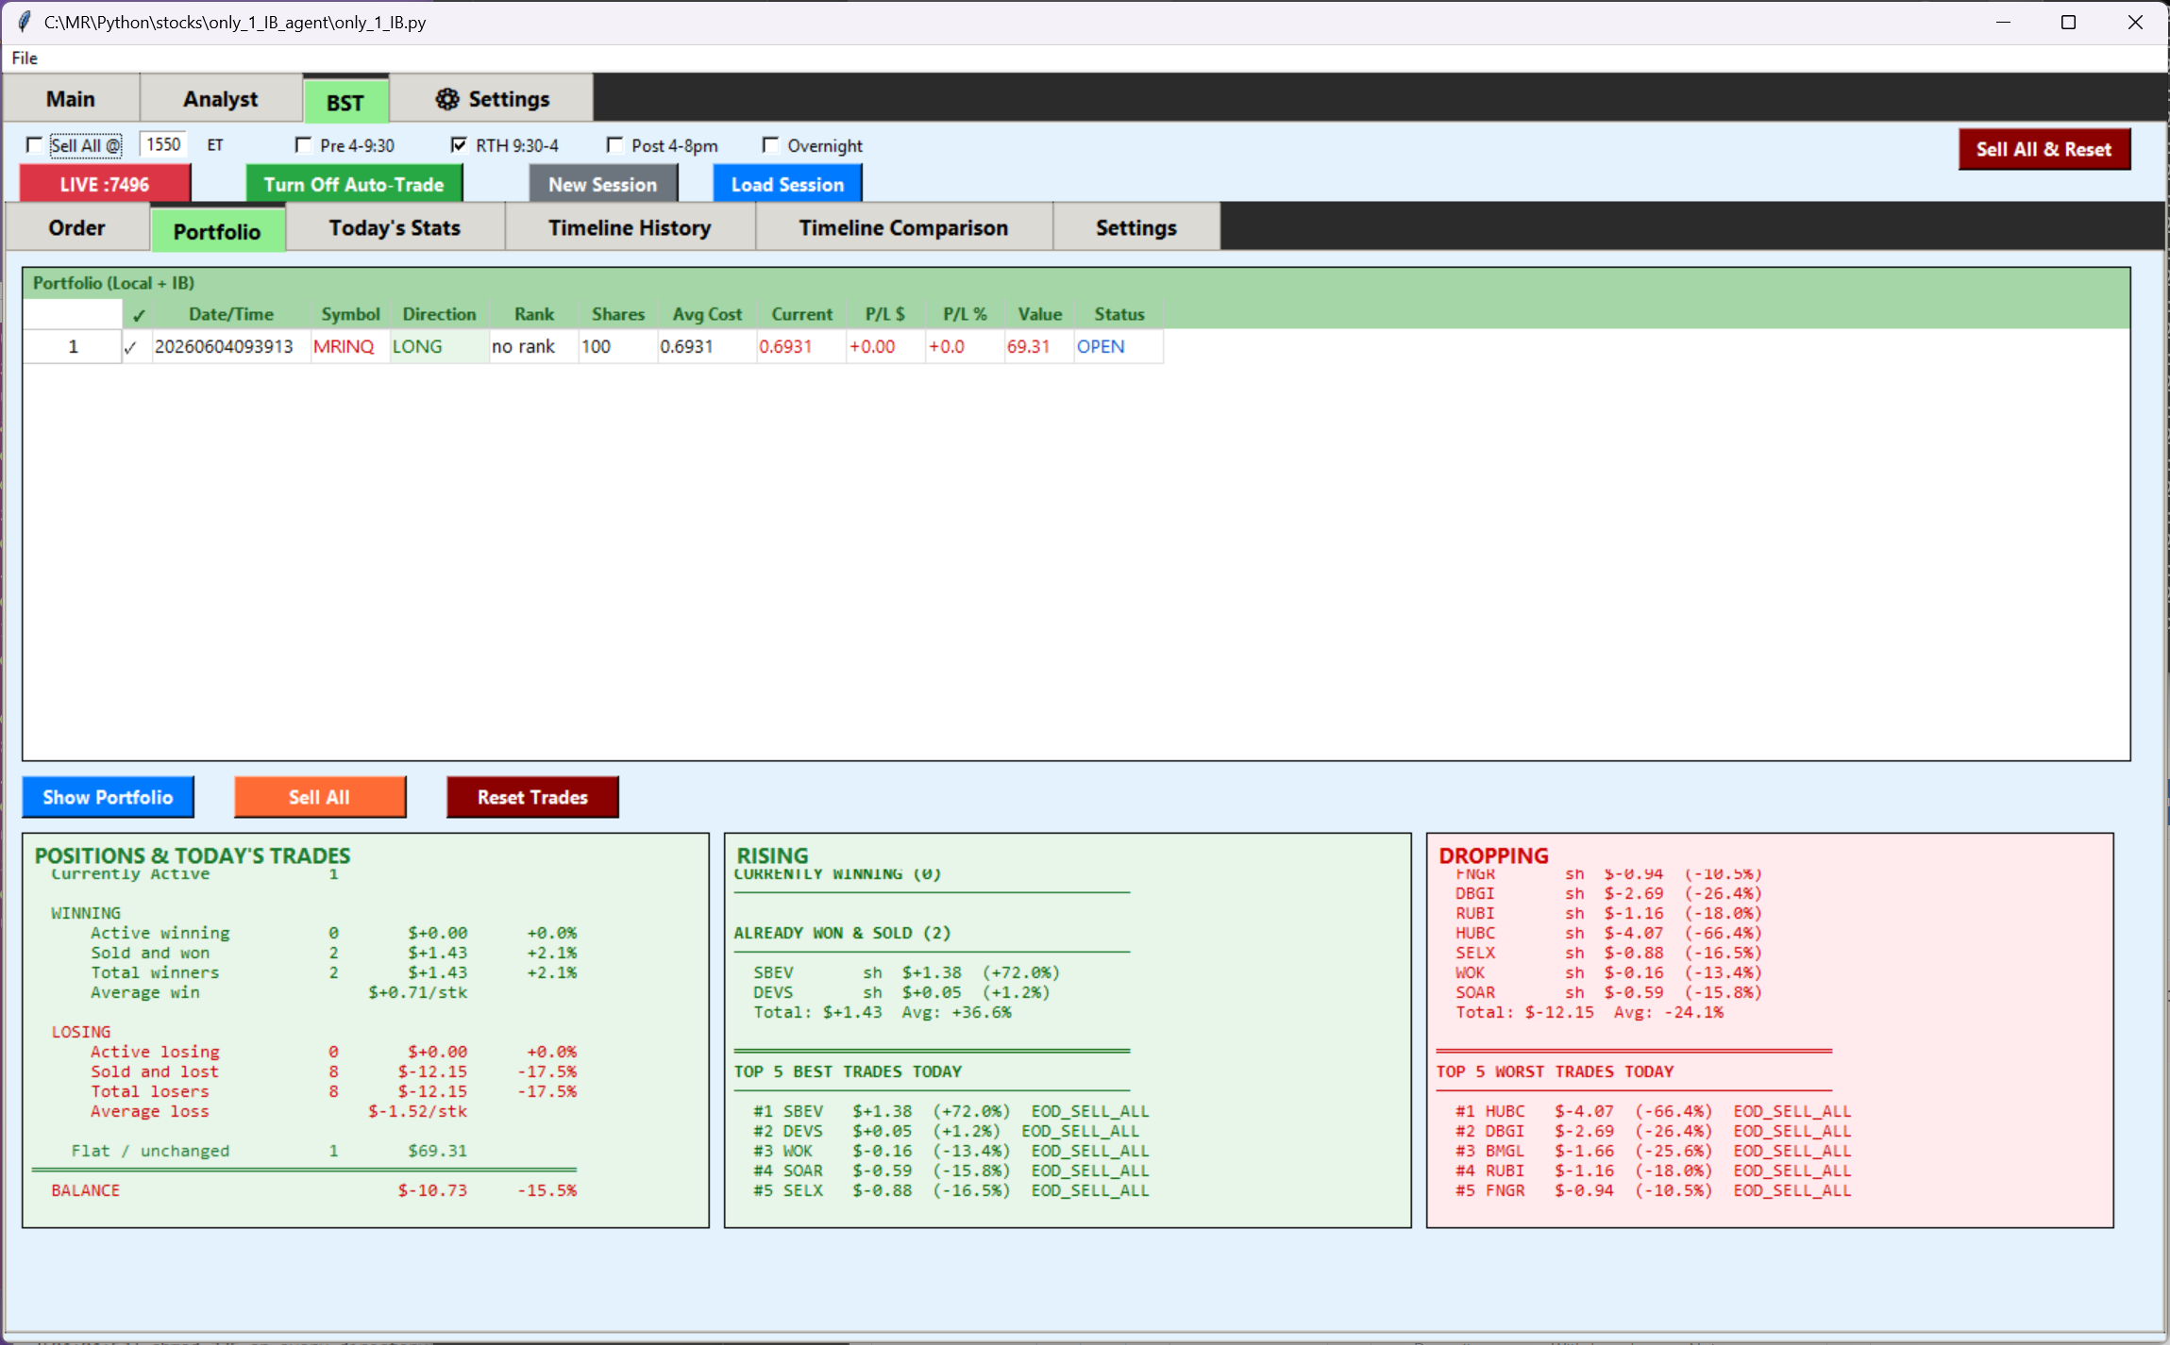Image resolution: width=2170 pixels, height=1345 pixels.
Task: Click the orange Sell All button
Action: coord(320,797)
